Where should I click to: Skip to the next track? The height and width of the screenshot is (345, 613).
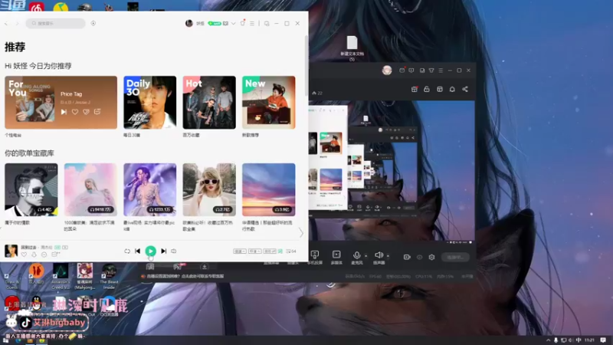click(x=163, y=251)
